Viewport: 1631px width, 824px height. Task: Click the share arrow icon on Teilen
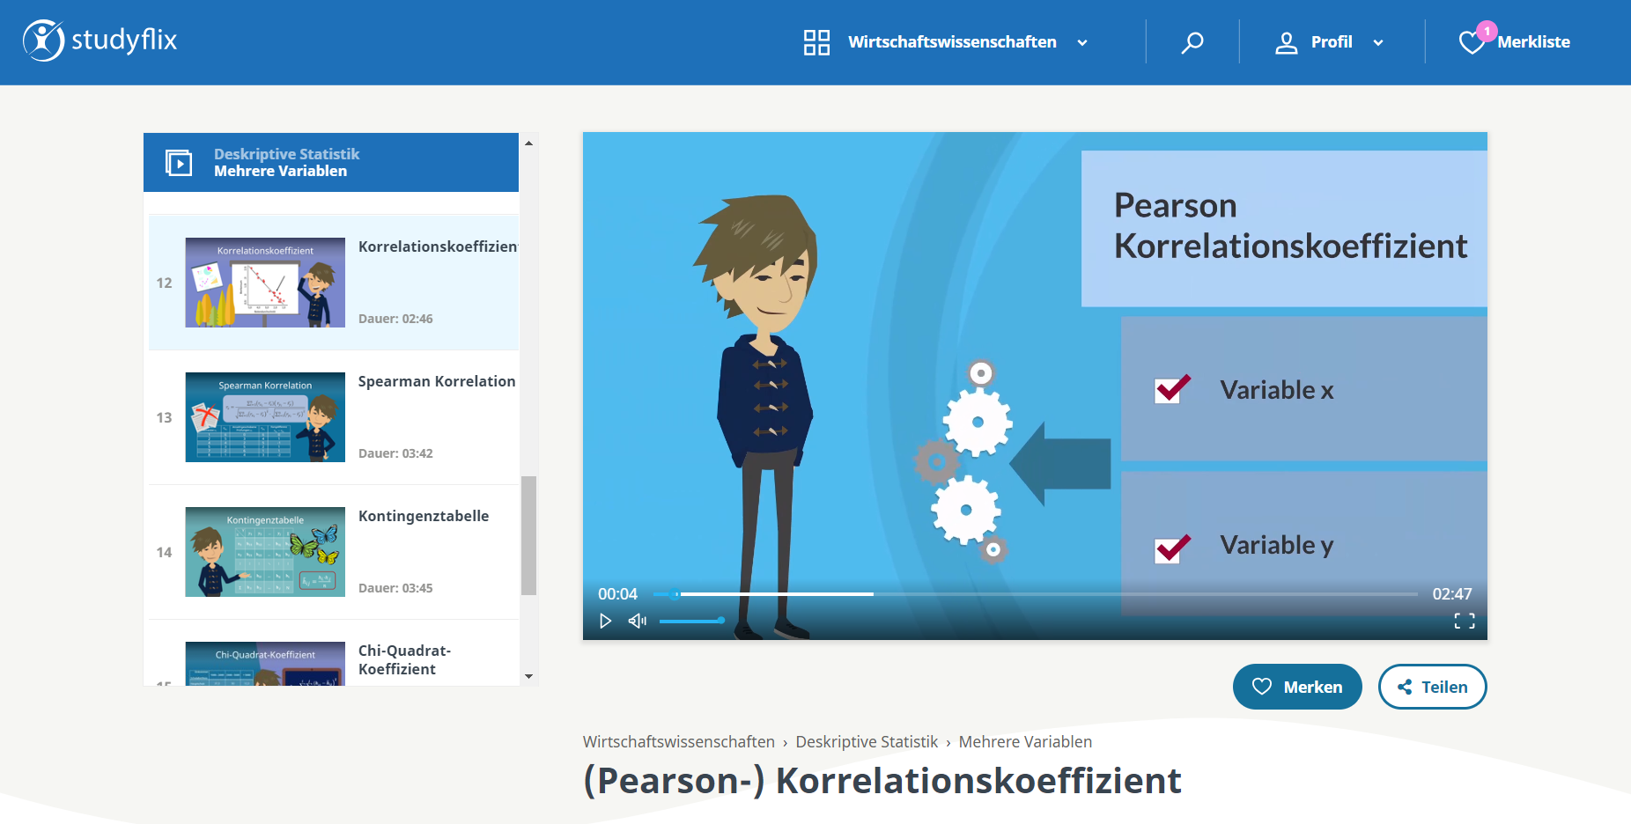point(1406,687)
